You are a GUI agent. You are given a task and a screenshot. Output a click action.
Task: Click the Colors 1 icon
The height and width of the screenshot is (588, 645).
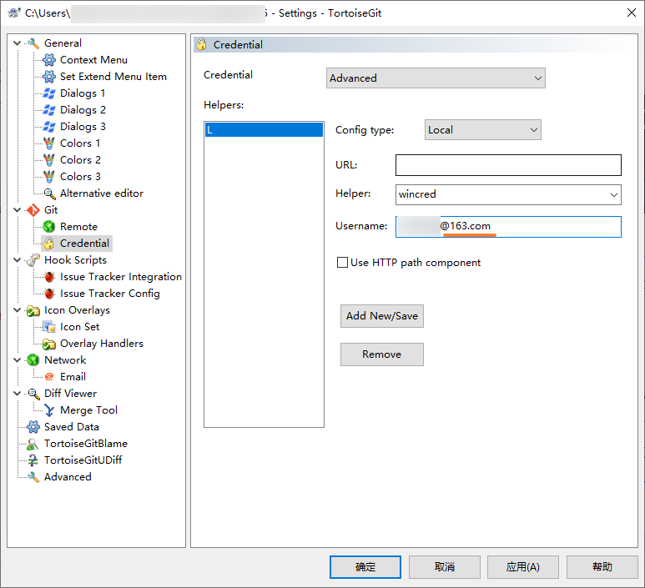coord(49,143)
